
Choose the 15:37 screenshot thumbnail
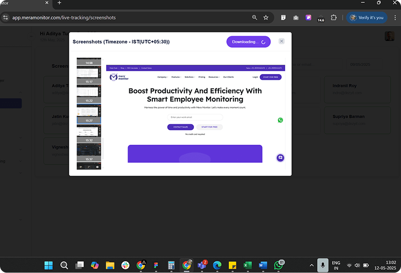(x=89, y=152)
